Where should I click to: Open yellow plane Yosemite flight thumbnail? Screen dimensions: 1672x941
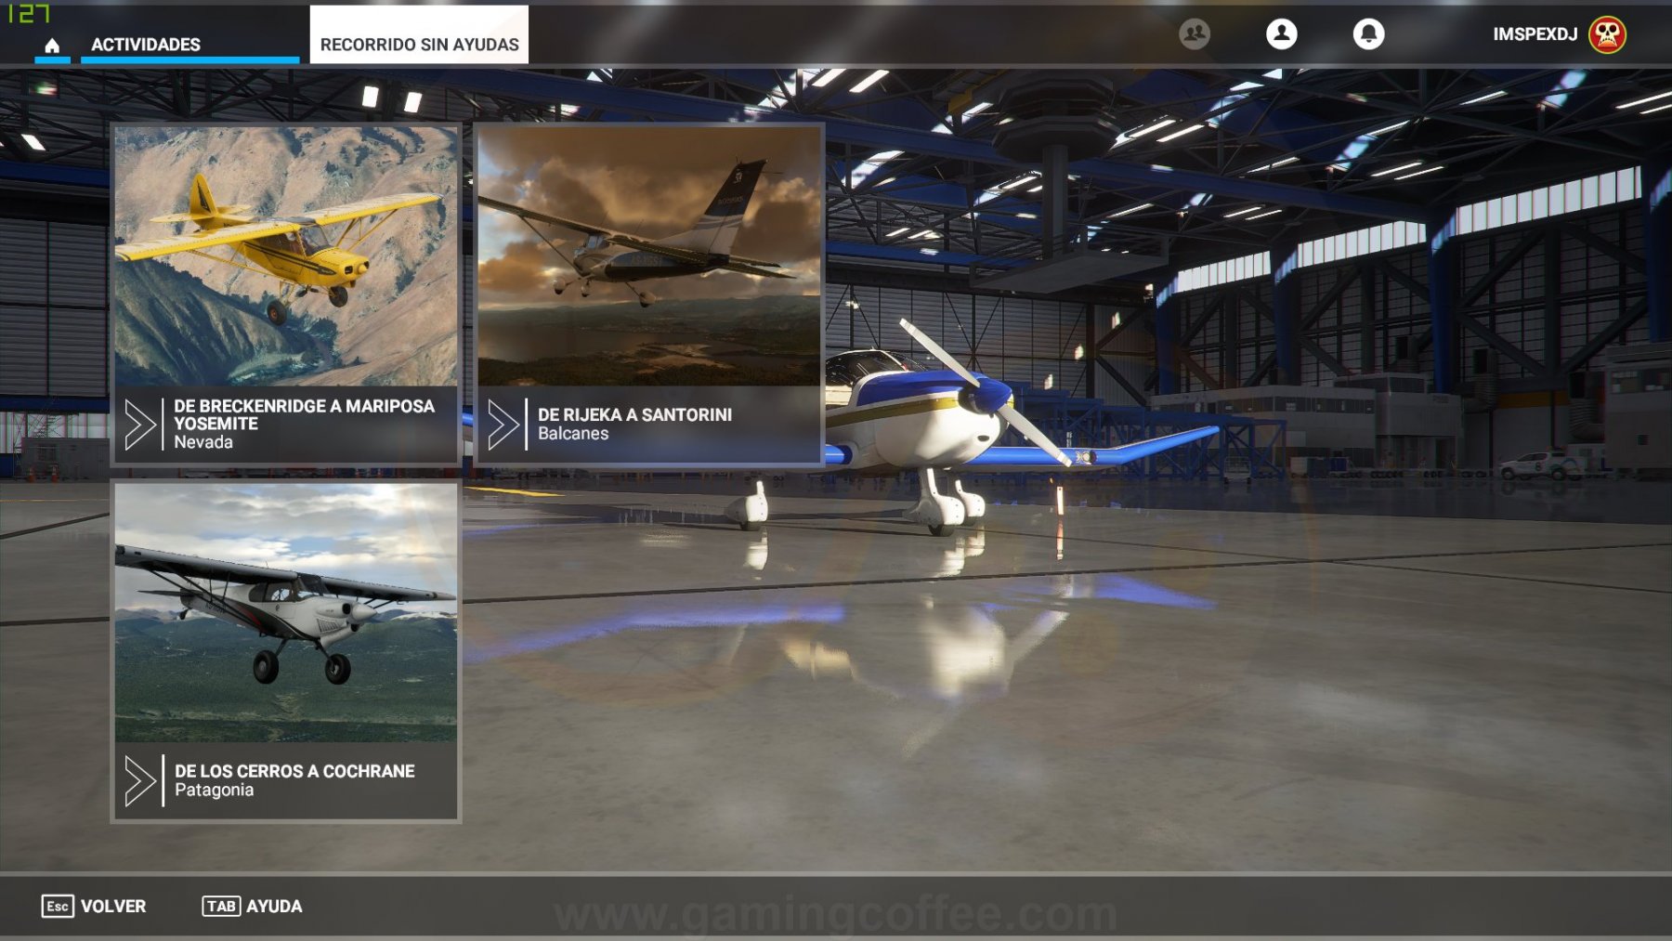(286, 255)
